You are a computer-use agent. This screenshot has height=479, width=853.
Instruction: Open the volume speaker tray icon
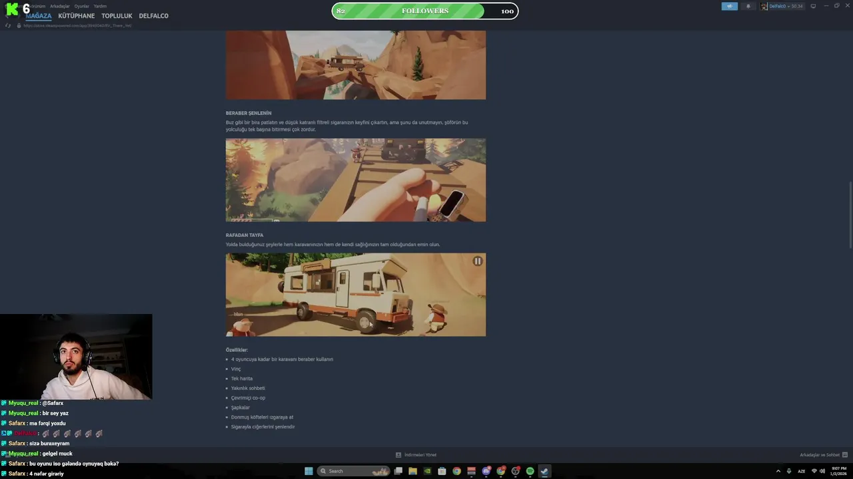(821, 471)
